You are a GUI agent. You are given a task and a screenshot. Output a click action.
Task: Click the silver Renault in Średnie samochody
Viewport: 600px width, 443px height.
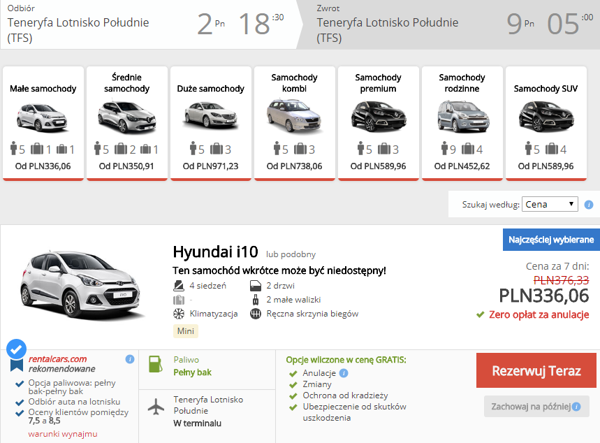point(126,117)
